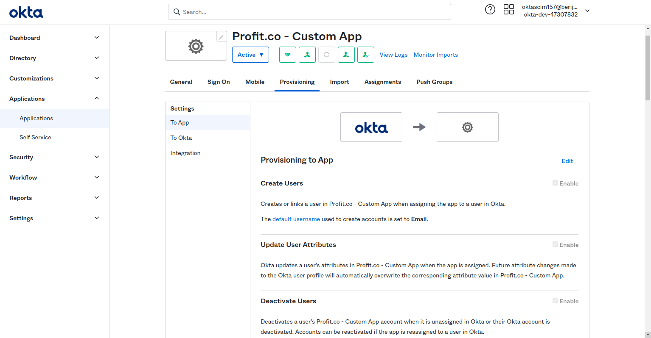Click the pencil icon to edit the app logo
The image size is (651, 338).
point(221,37)
